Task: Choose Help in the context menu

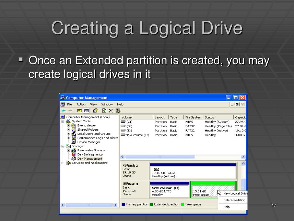Action: [x=233, y=207]
